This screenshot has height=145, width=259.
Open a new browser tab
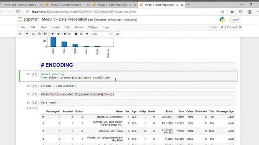tap(188, 5)
